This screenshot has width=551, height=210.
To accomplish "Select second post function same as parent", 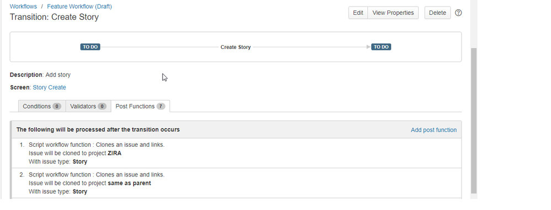I will coord(236,183).
